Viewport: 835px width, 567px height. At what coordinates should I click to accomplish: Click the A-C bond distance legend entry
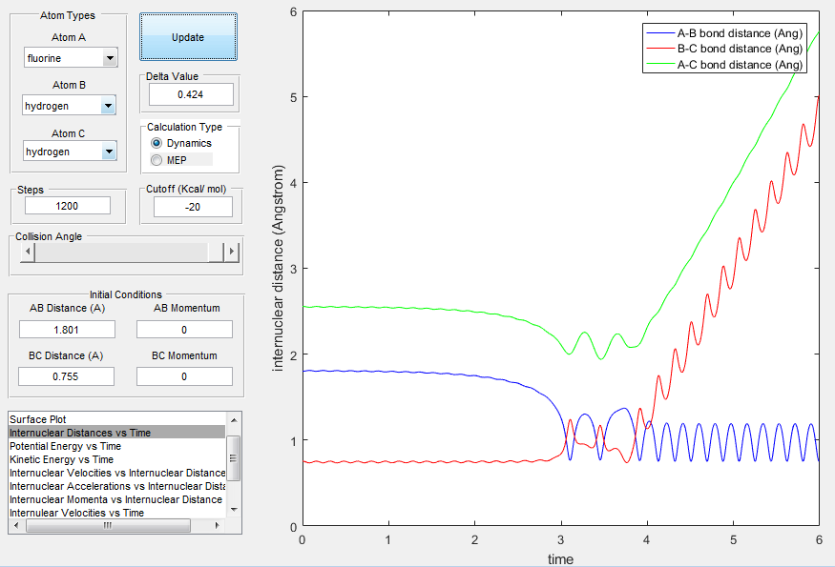coord(724,65)
